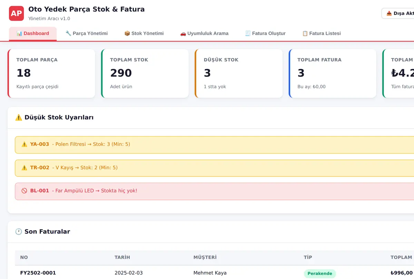Click the Dışa Aktar export button
Viewport: 414px width, 279px height.
pos(398,13)
